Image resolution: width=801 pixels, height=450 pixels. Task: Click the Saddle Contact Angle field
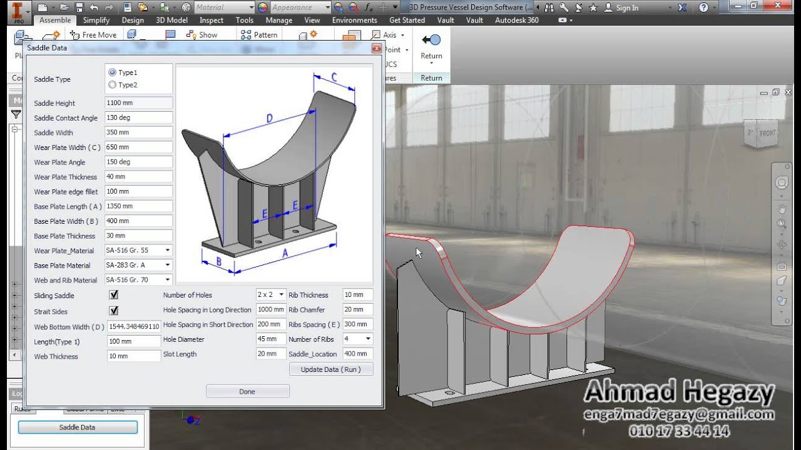pyautogui.click(x=138, y=117)
